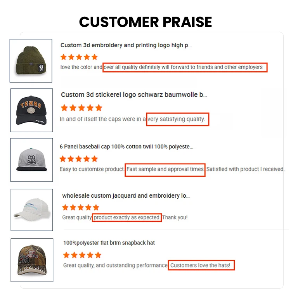
Task: Open 'Custom 3d embroidery and printing logo' title
Action: point(126,45)
